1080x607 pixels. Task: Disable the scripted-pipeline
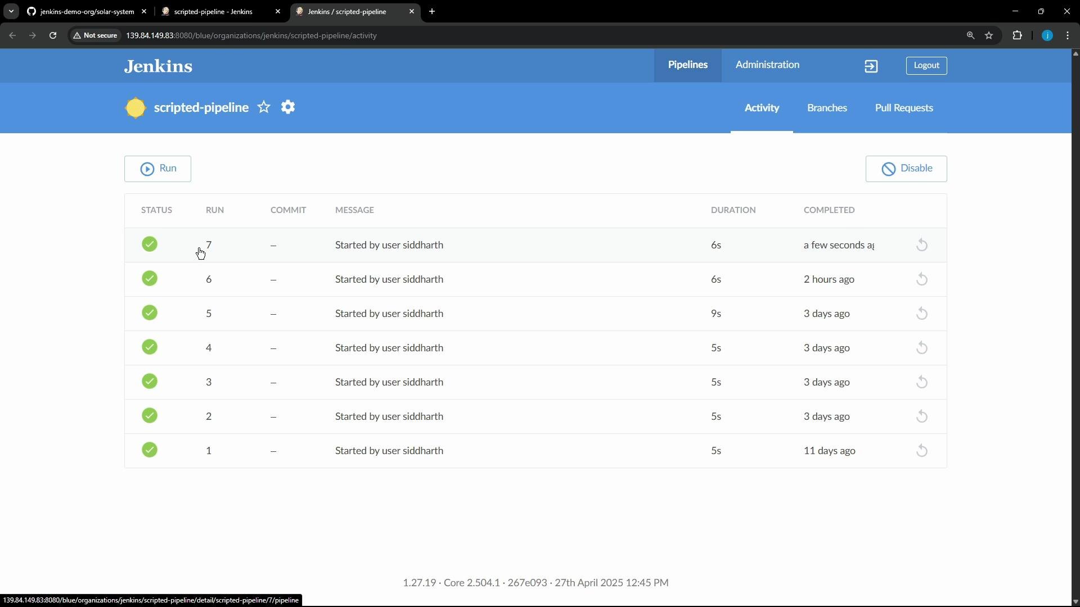coord(906,169)
